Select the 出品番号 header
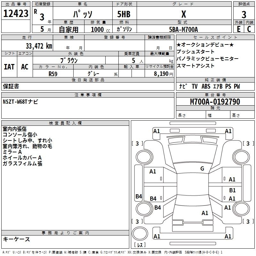This screenshot has width=256, height=256. tap(16, 4)
